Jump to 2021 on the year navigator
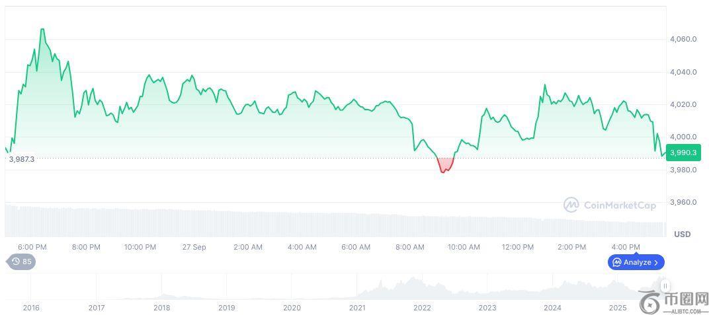 [x=357, y=308]
